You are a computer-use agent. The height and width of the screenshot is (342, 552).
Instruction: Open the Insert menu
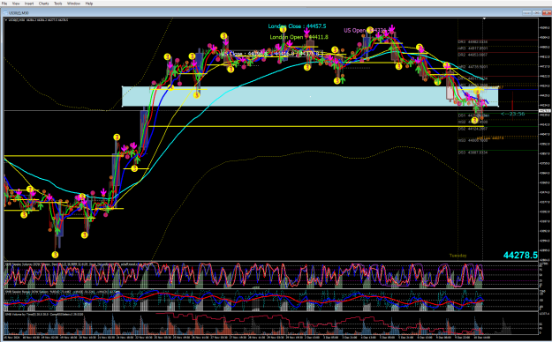(x=29, y=4)
